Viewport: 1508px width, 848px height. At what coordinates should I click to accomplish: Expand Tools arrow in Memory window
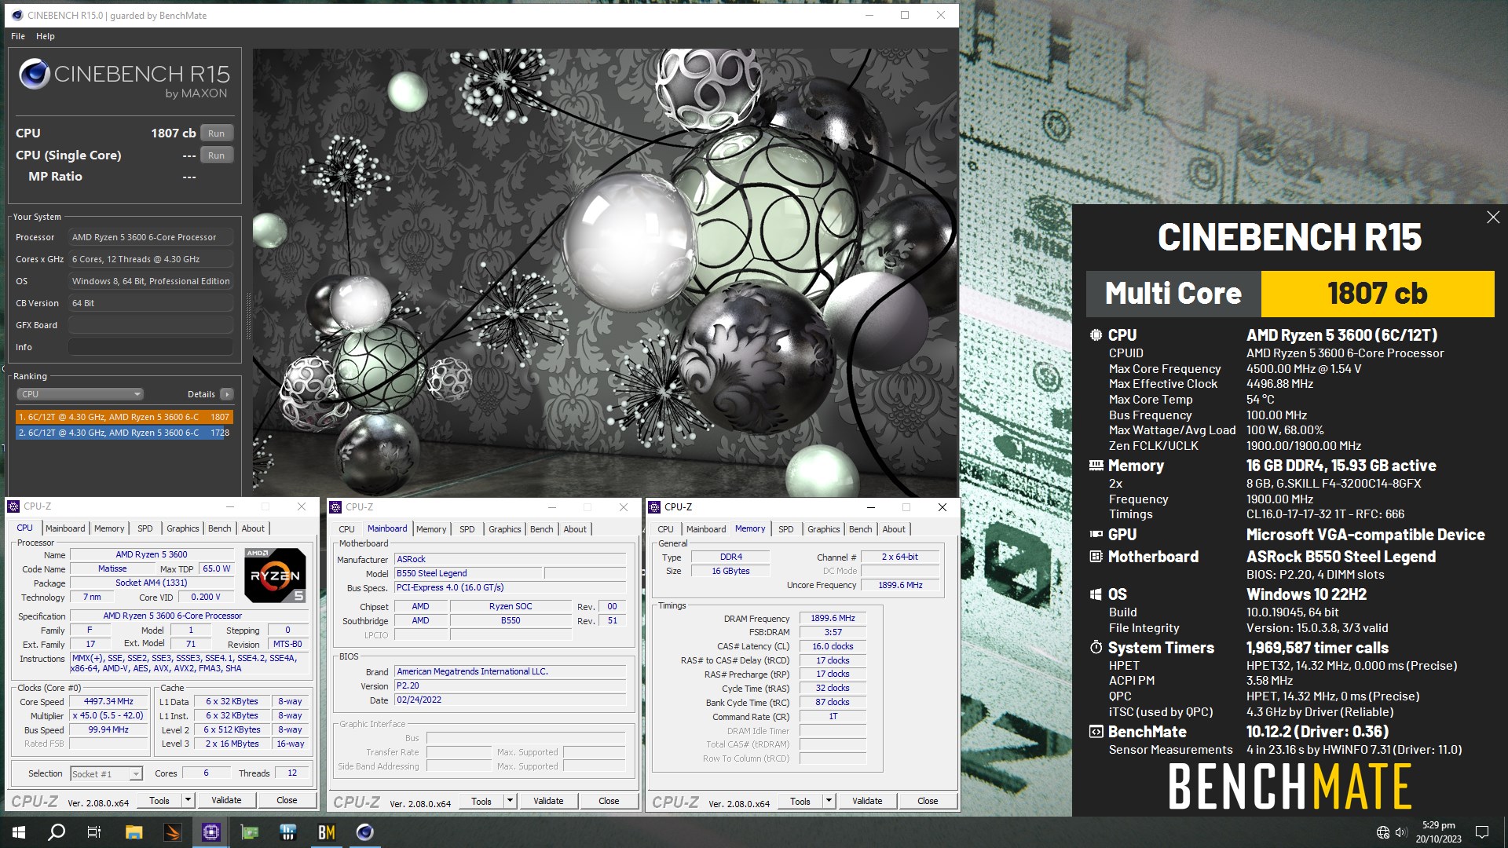(x=829, y=802)
